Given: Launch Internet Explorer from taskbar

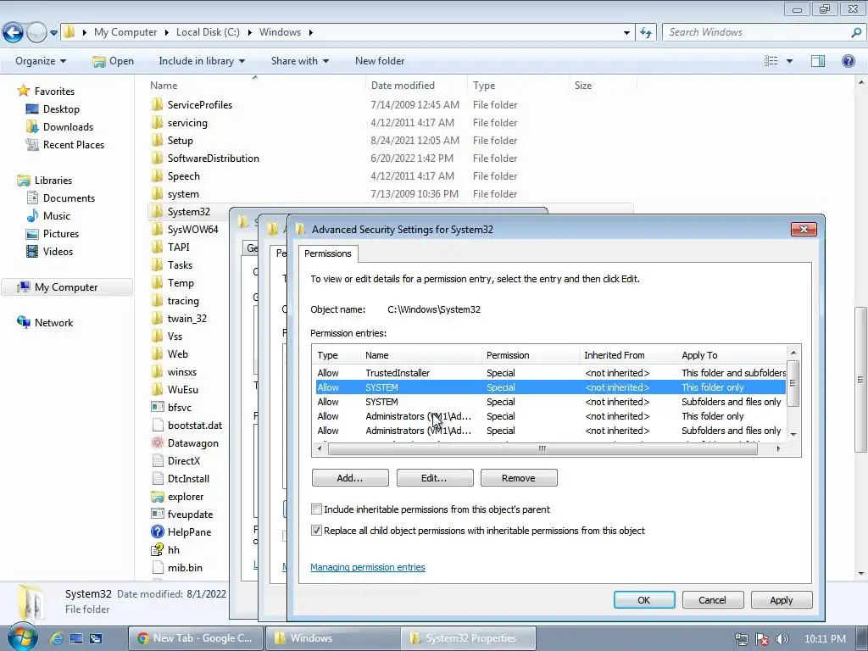Looking at the screenshot, I should (57, 639).
